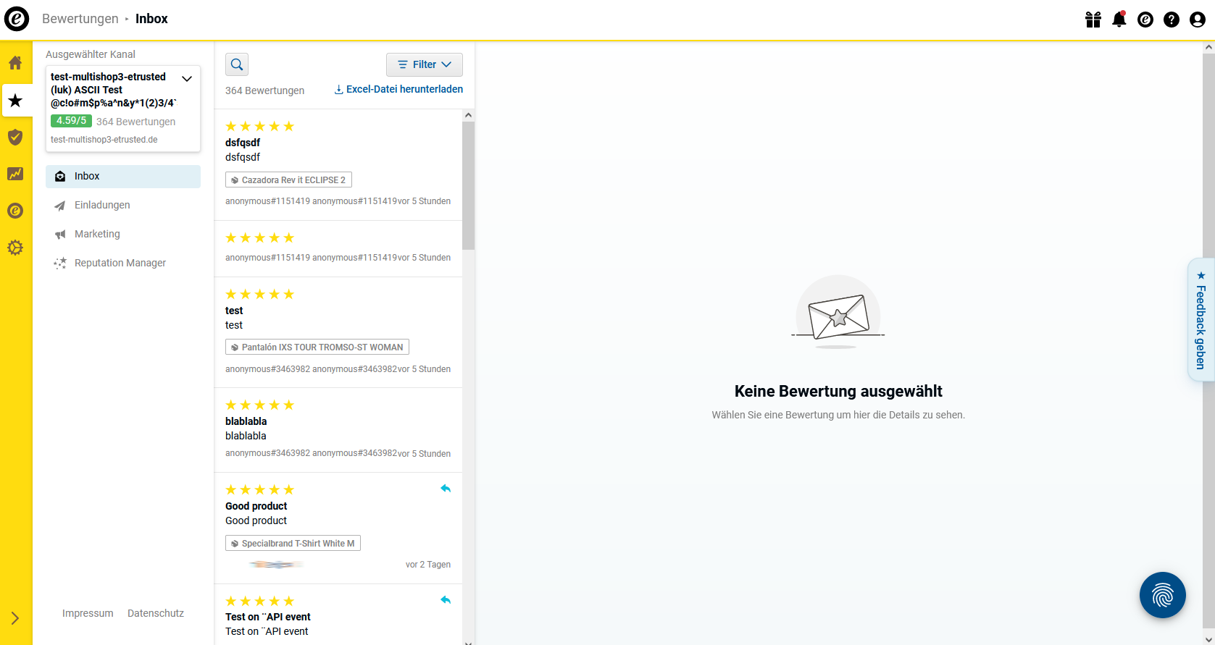The height and width of the screenshot is (645, 1215).
Task: Expand the yellow sidebar with the arrow
Action: pyautogui.click(x=15, y=618)
